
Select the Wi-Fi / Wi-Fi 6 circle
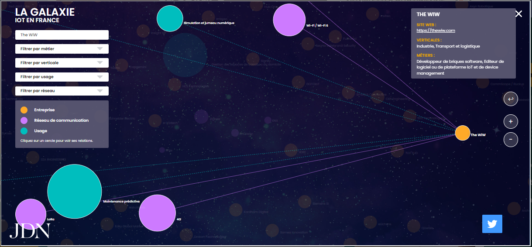289,20
